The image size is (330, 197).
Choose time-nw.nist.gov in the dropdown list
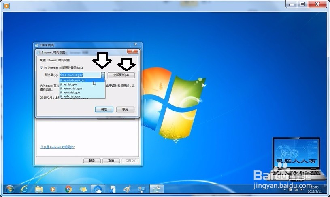click(x=82, y=88)
